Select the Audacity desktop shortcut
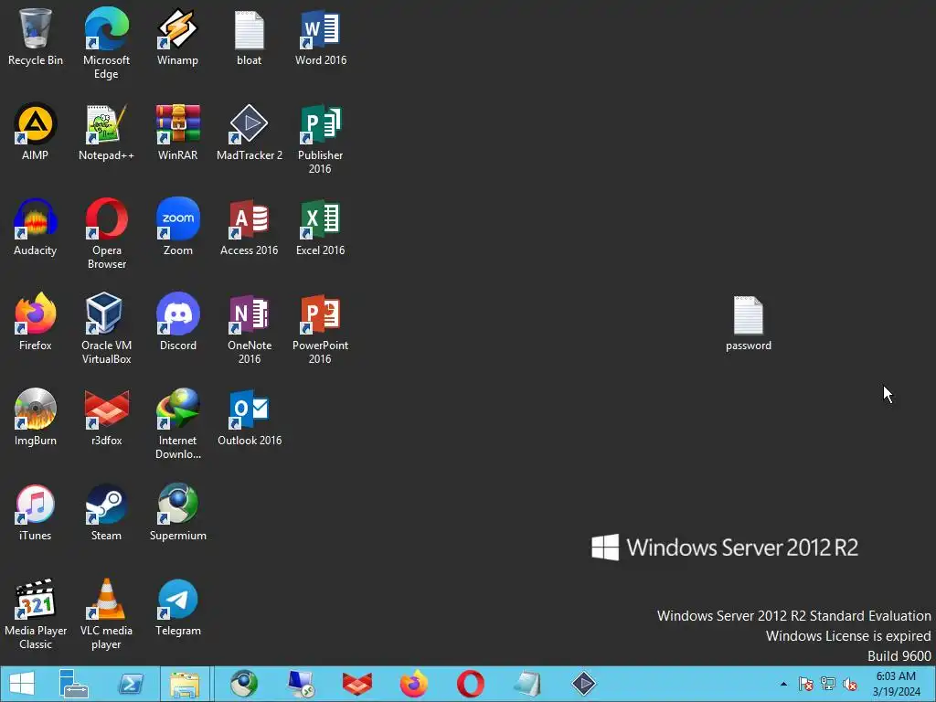The image size is (936, 702). click(36, 227)
